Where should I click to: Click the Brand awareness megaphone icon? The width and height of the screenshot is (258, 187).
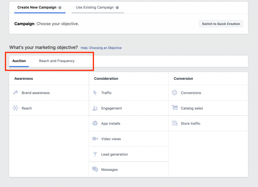click(x=15, y=93)
